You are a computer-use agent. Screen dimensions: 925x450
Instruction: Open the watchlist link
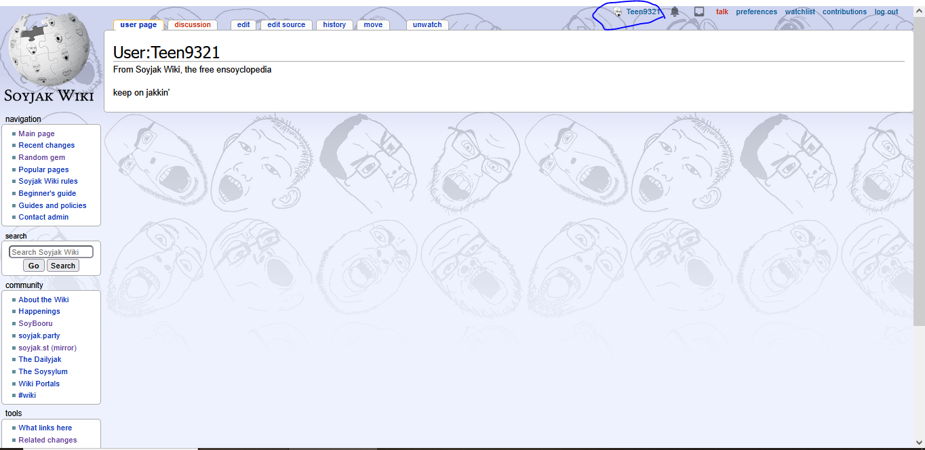tap(800, 12)
